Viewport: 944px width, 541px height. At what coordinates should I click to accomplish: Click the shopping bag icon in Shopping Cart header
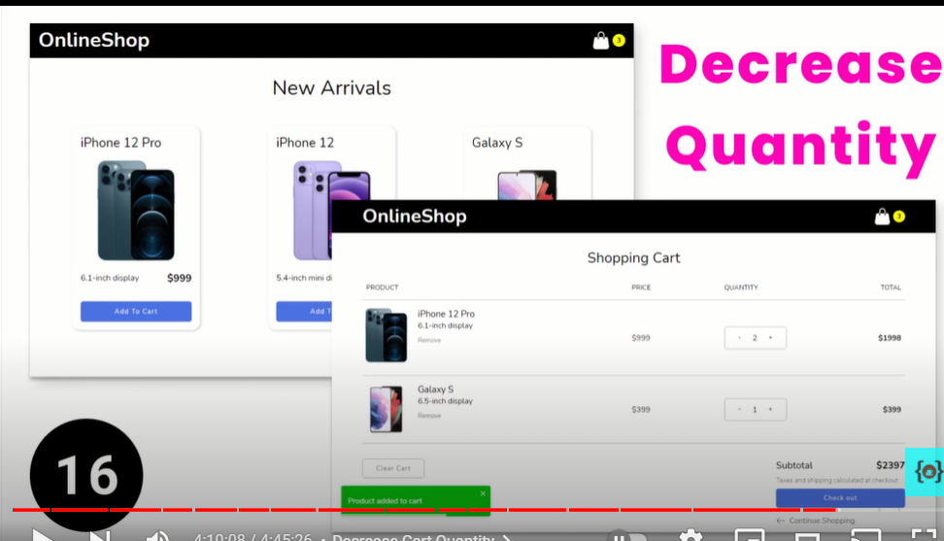[x=882, y=217]
